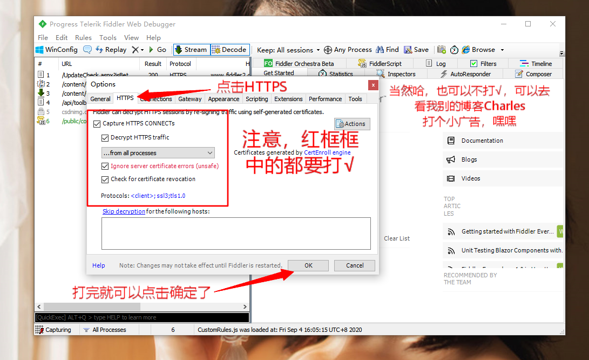The image size is (589, 360).
Task: Click the Clear List link
Action: coord(397,238)
